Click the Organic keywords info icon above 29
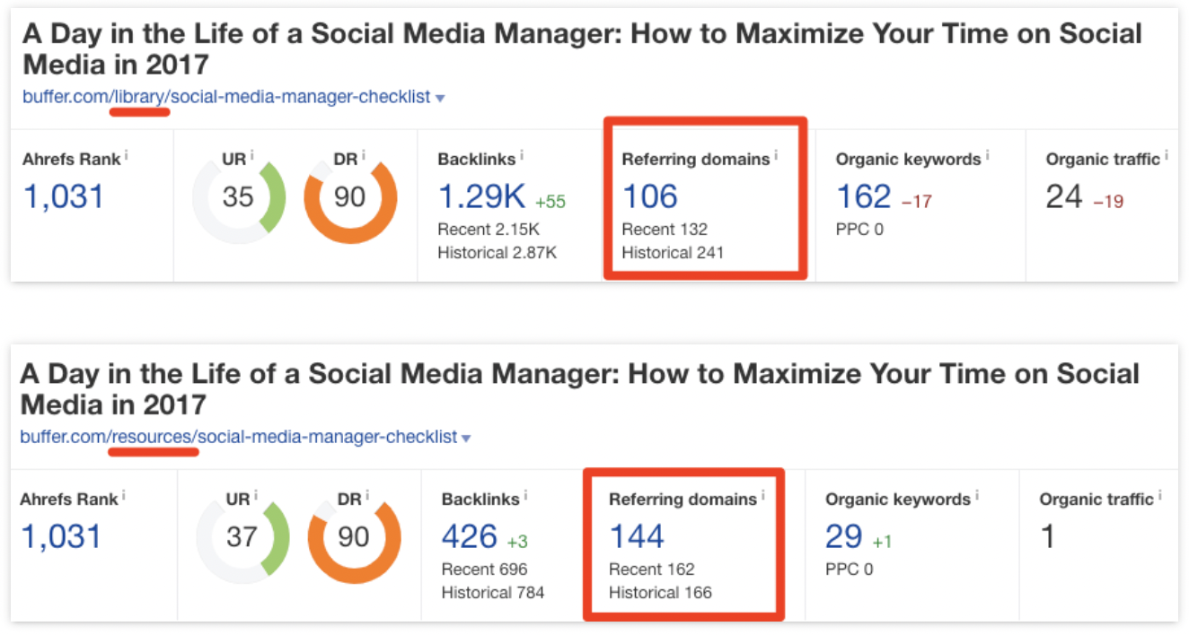1189x635 pixels. 977,496
